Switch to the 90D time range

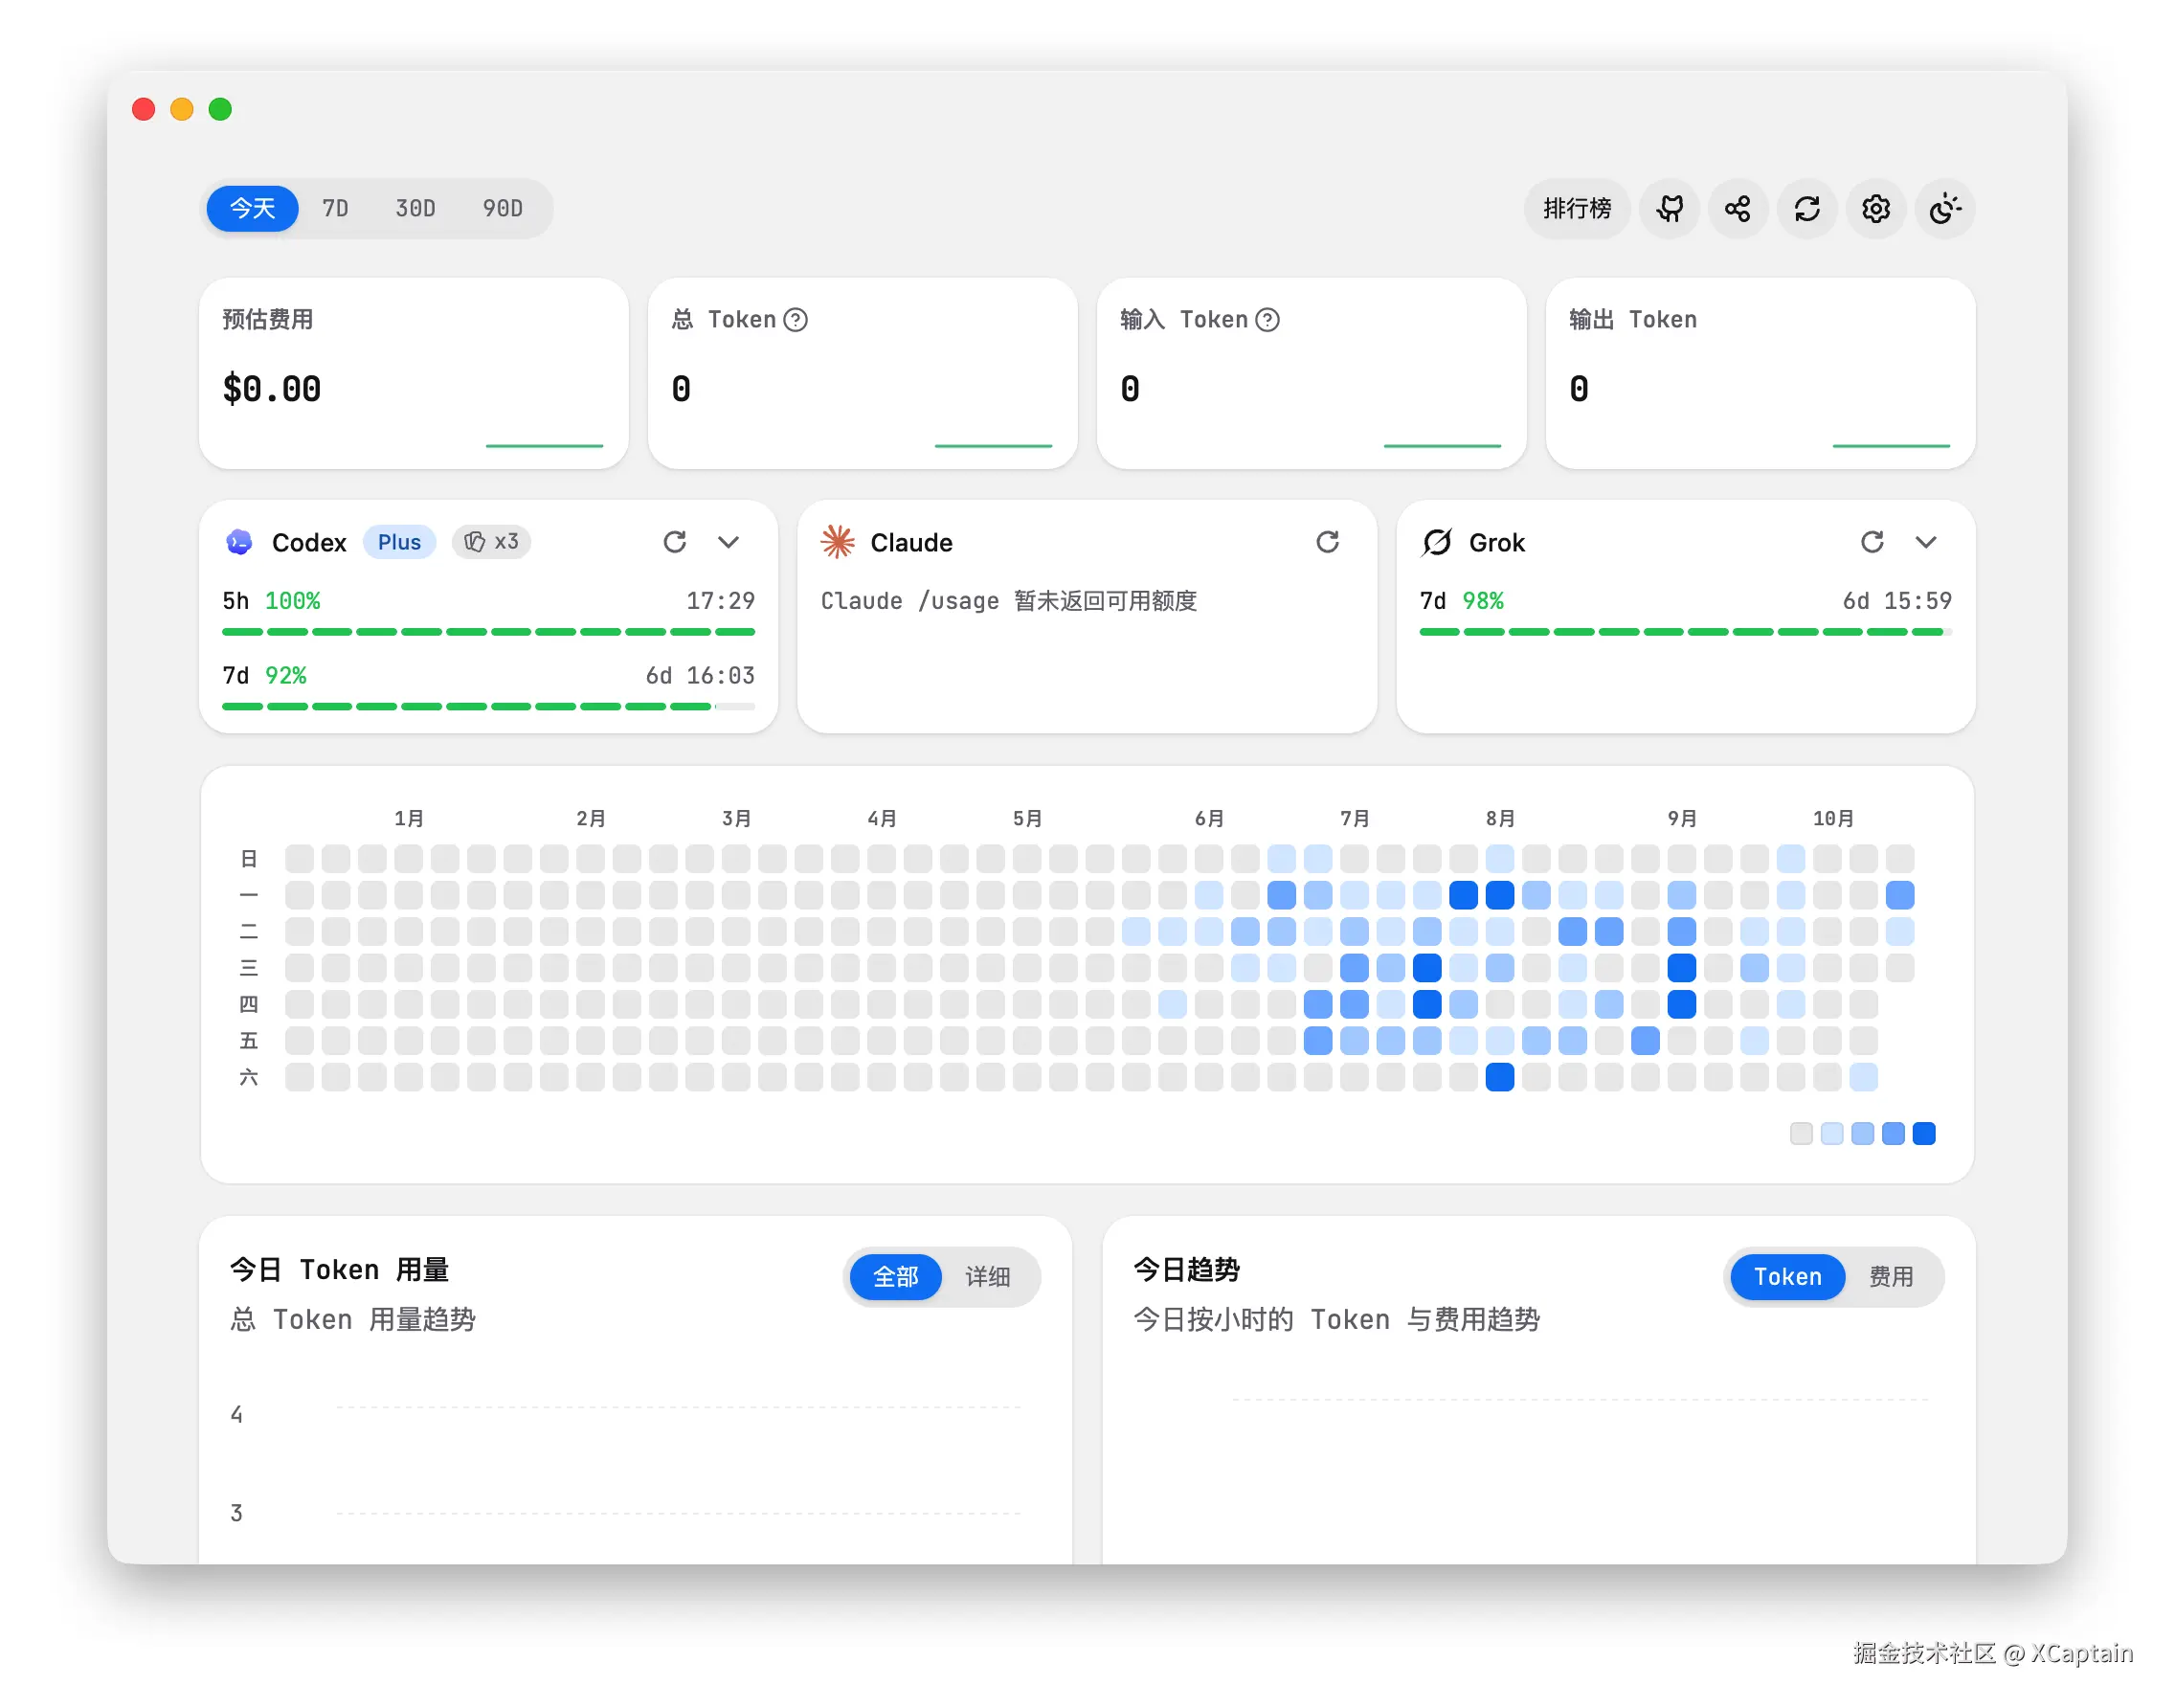coord(502,208)
